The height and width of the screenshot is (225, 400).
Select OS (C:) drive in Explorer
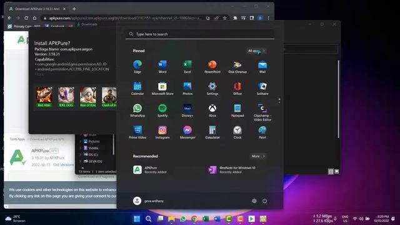pyautogui.click(x=91, y=154)
